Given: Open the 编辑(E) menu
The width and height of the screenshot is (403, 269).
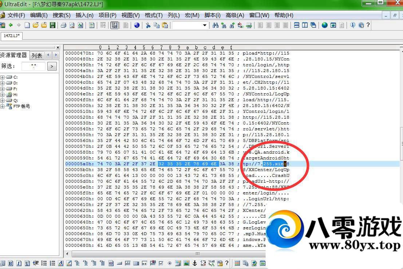Looking at the screenshot, I should (39, 15).
